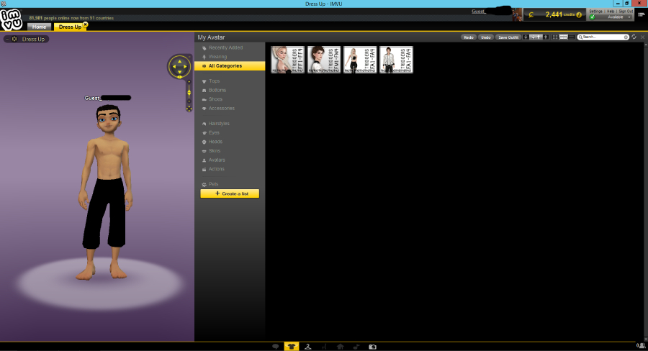Open the house rooms icon
The width and height of the screenshot is (648, 351).
(x=340, y=347)
